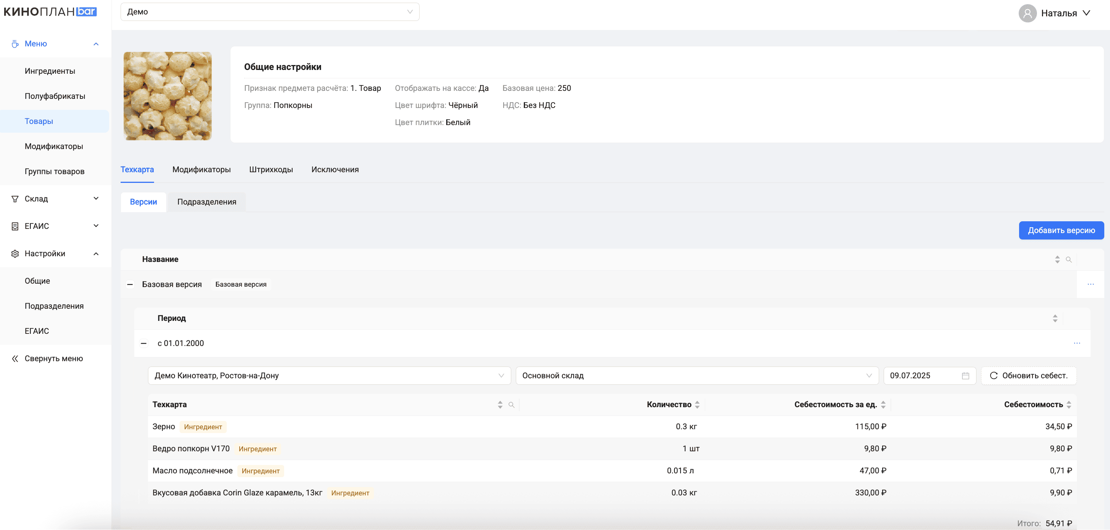This screenshot has height=530, width=1110.
Task: Collapse the period с 01.01.2000 row
Action: (x=144, y=344)
